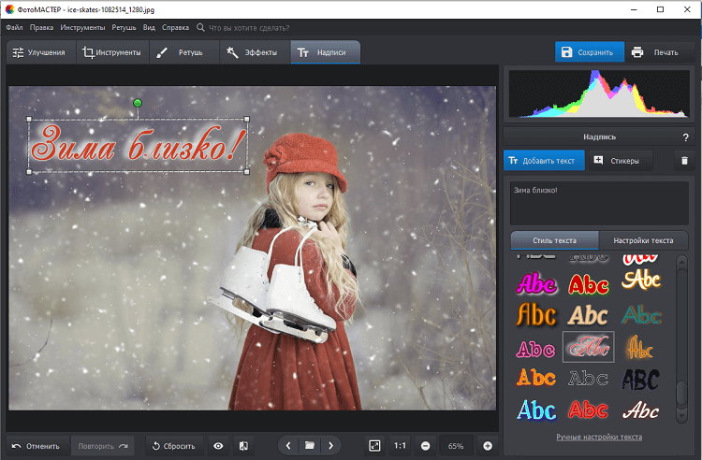Click the trash icon to delete caption
Screen dimensions: 702x460
pyautogui.click(x=684, y=161)
